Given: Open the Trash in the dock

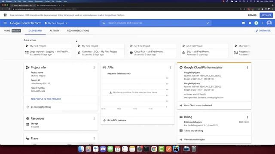Looking at the screenshot, I should coord(194,149).
